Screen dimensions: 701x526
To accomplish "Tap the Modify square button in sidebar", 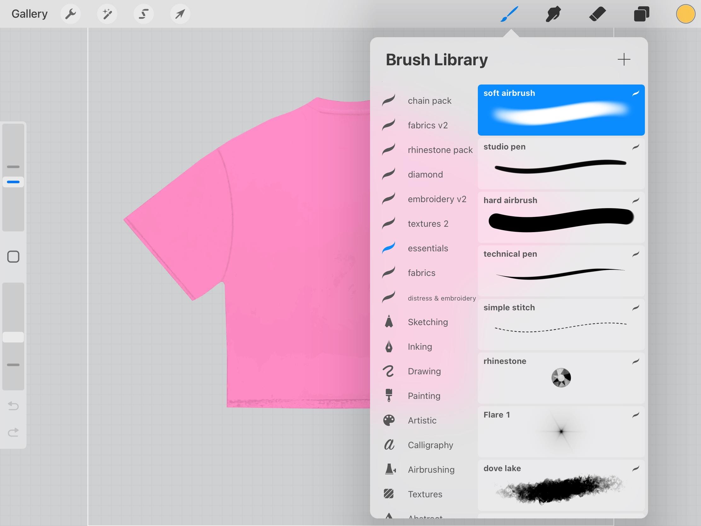I will click(x=13, y=256).
